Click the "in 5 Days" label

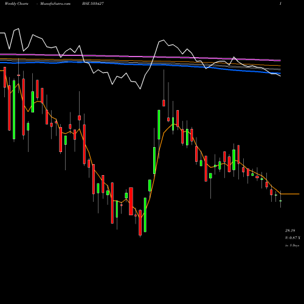point(292,245)
